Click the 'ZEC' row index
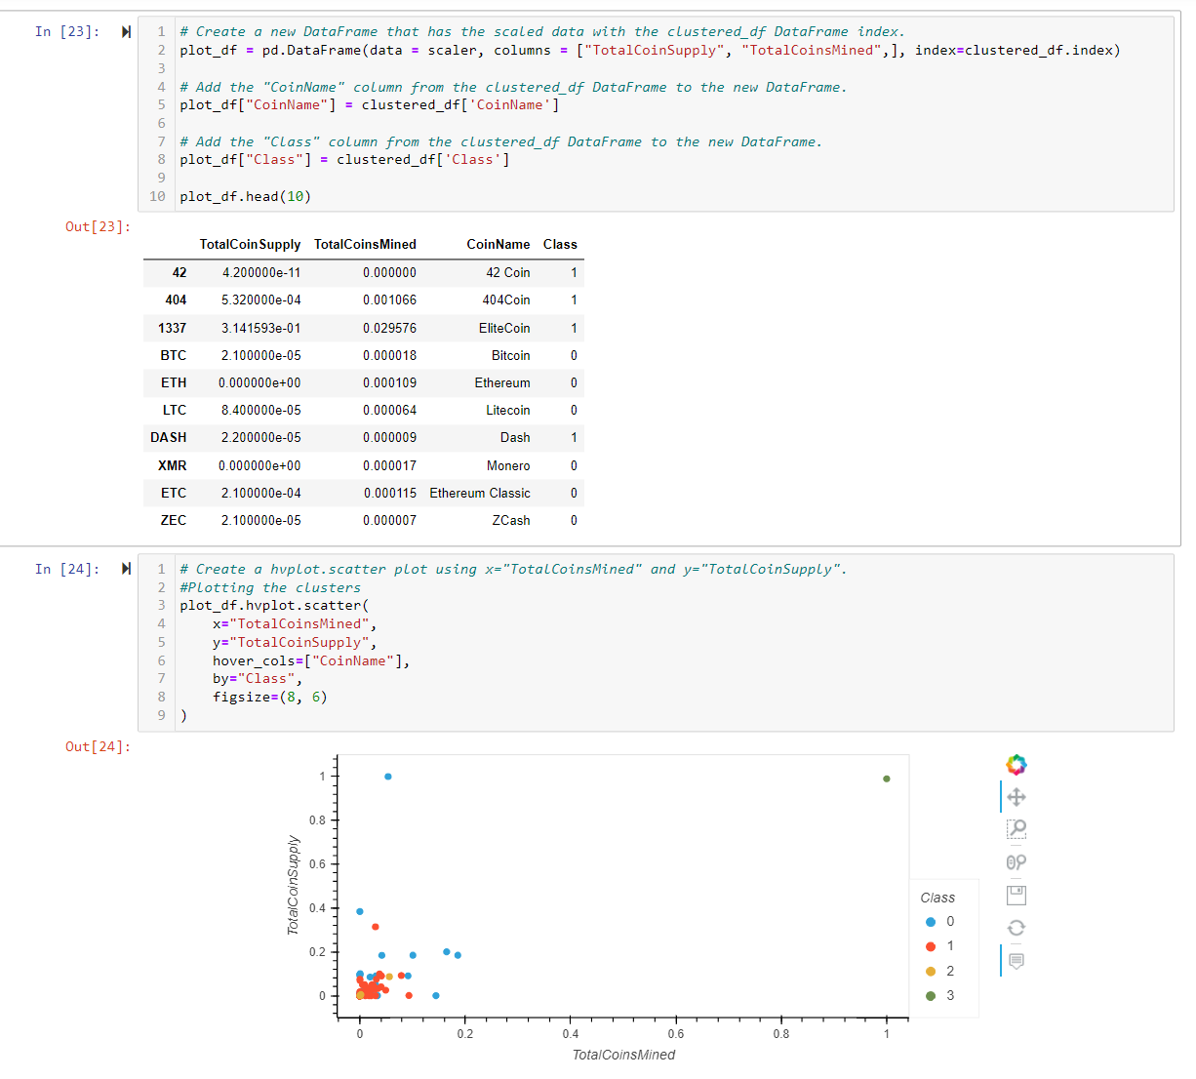 [x=174, y=521]
